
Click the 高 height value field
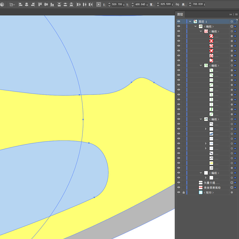tap(199, 5)
